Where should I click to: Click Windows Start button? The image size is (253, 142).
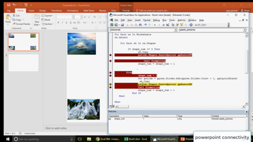click(x=8, y=139)
